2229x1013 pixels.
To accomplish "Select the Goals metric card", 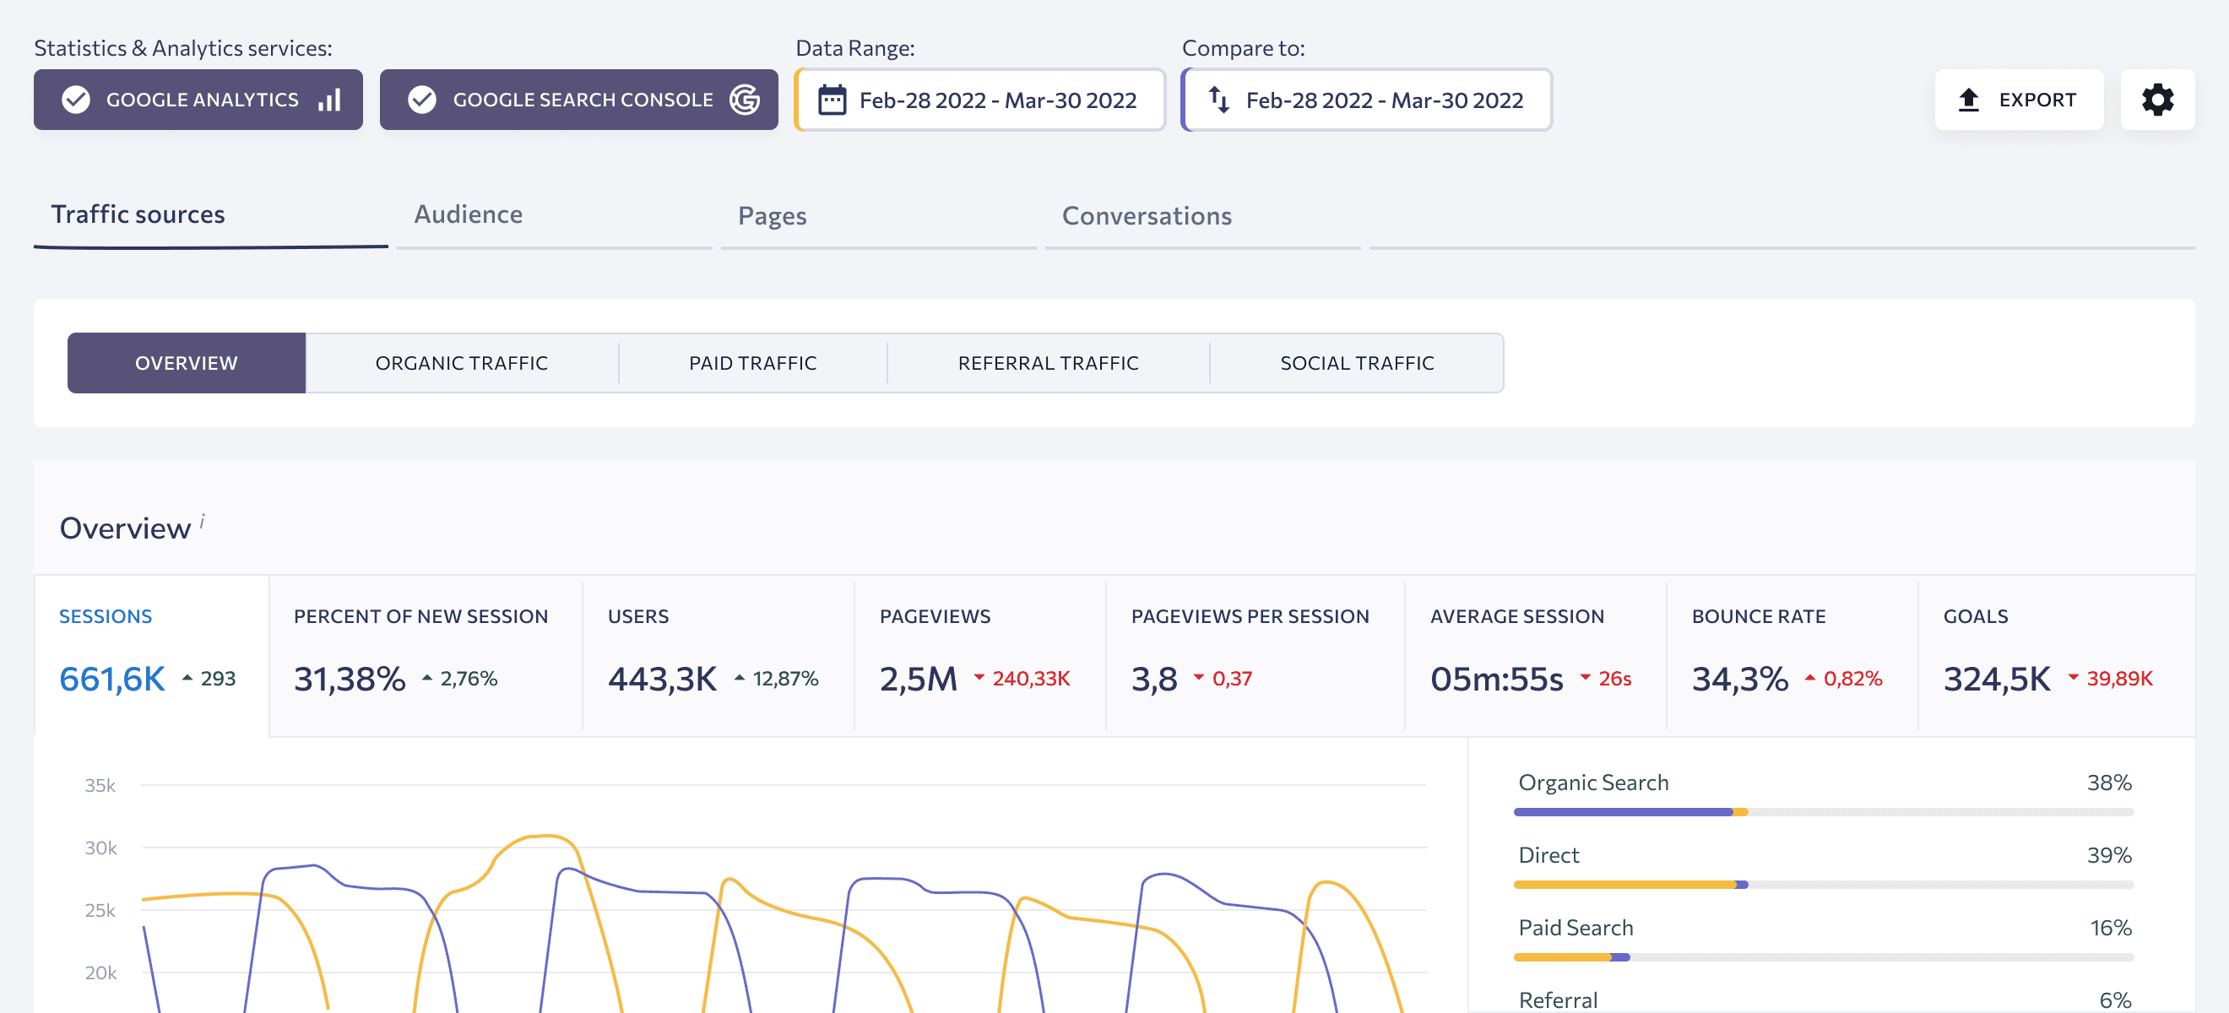I will coord(2056,655).
